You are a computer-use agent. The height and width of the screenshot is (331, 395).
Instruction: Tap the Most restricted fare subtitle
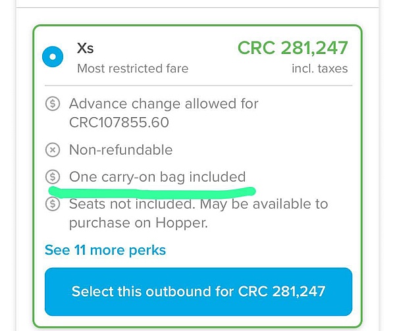pos(132,68)
